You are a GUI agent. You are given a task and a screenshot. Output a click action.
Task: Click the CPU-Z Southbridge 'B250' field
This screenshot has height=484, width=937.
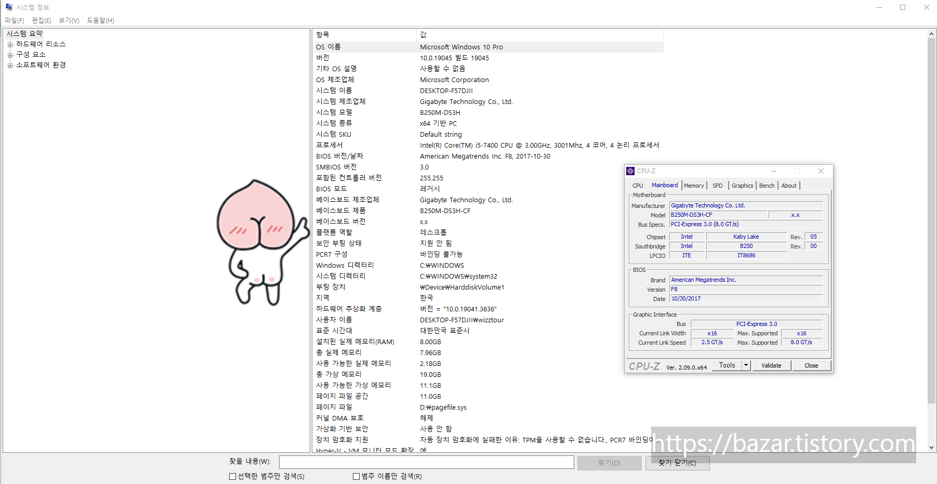(x=746, y=246)
